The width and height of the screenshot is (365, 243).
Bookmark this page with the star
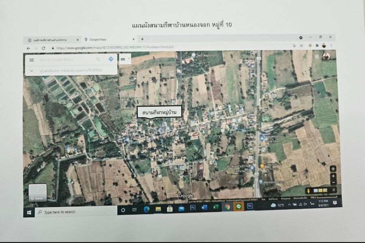(301, 46)
